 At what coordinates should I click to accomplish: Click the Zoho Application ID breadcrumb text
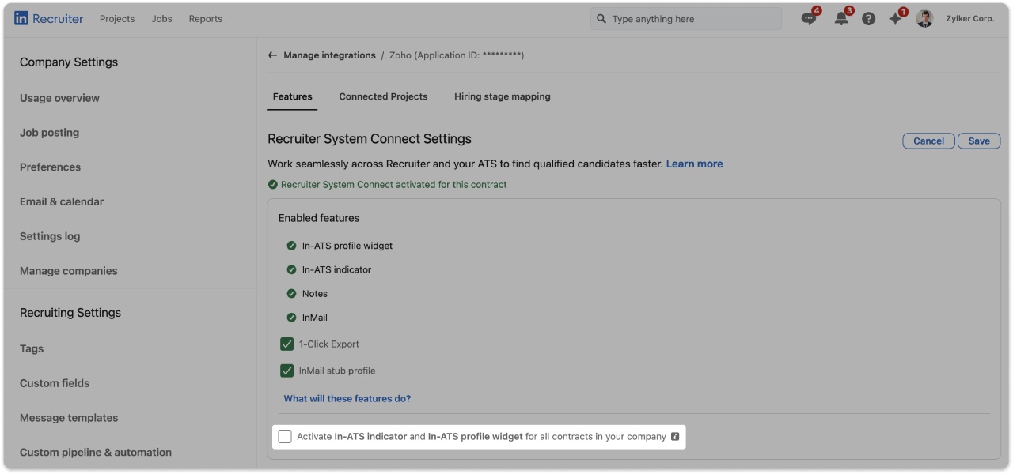point(457,55)
